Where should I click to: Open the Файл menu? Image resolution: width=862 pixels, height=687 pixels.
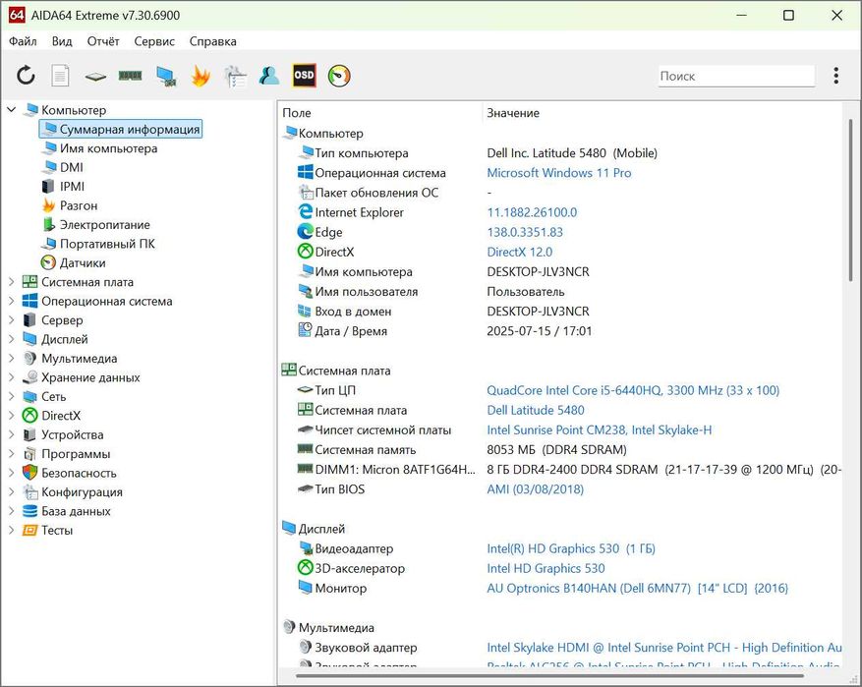click(23, 41)
